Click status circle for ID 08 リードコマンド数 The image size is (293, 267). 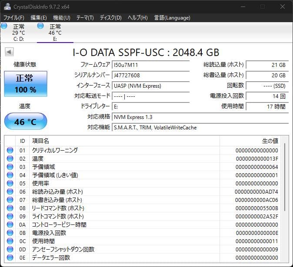point(10,208)
